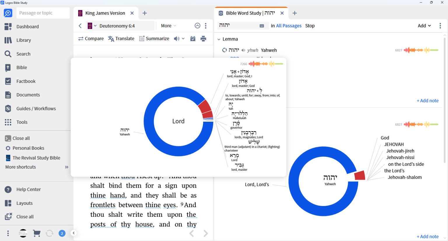Switch to the King James Version tab
The image size is (448, 241).
click(x=104, y=13)
